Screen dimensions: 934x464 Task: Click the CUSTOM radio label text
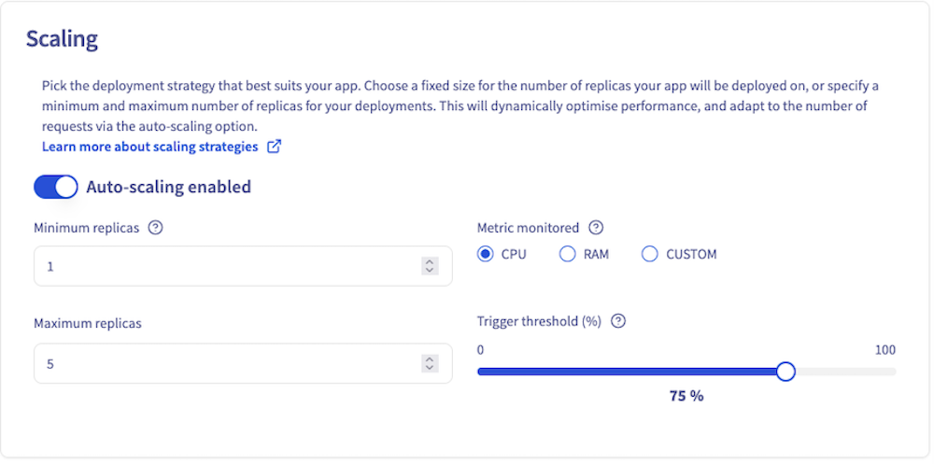click(x=691, y=254)
